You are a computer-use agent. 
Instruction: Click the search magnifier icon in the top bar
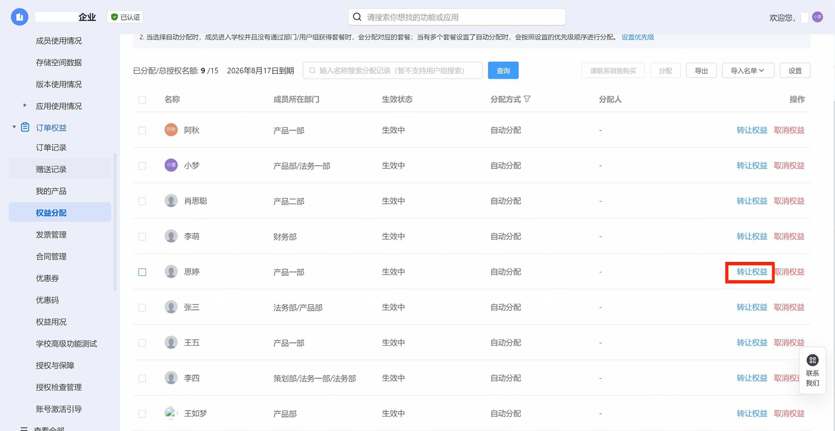(x=357, y=17)
